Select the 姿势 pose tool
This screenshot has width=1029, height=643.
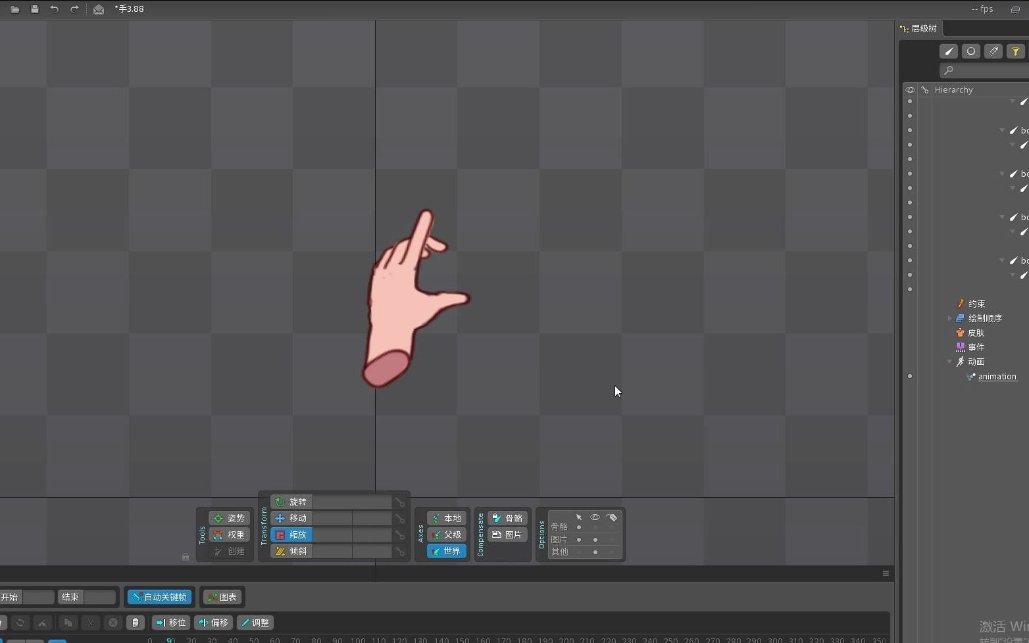click(228, 518)
